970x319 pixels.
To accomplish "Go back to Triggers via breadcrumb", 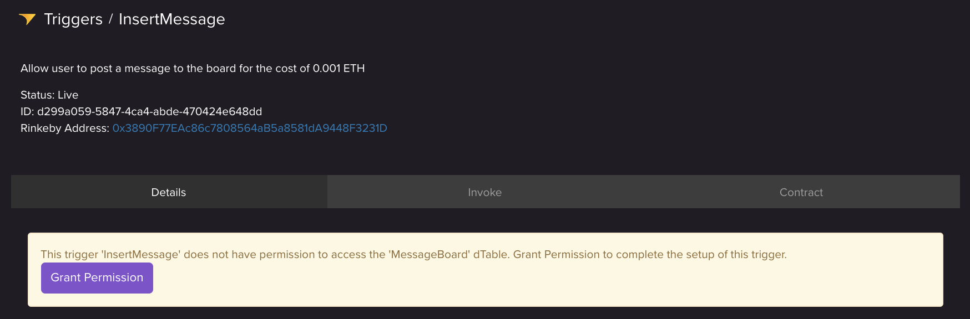I will pyautogui.click(x=73, y=19).
